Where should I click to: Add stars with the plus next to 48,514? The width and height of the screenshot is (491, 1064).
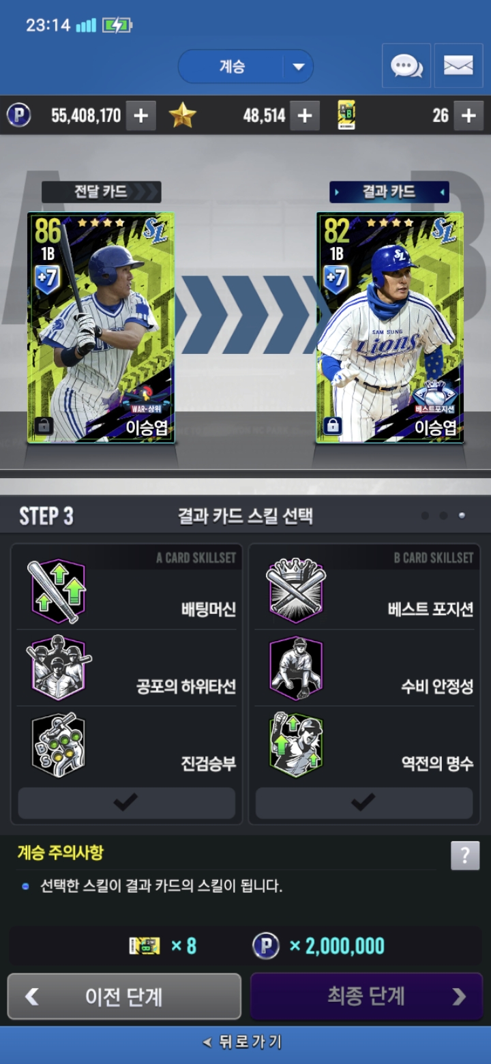[305, 115]
